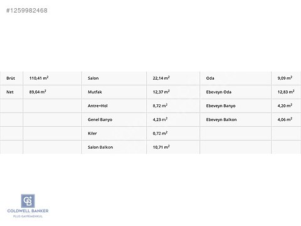This screenshot has width=301, height=226.
Task: Select the listing number #1259982468
Action: point(27,11)
